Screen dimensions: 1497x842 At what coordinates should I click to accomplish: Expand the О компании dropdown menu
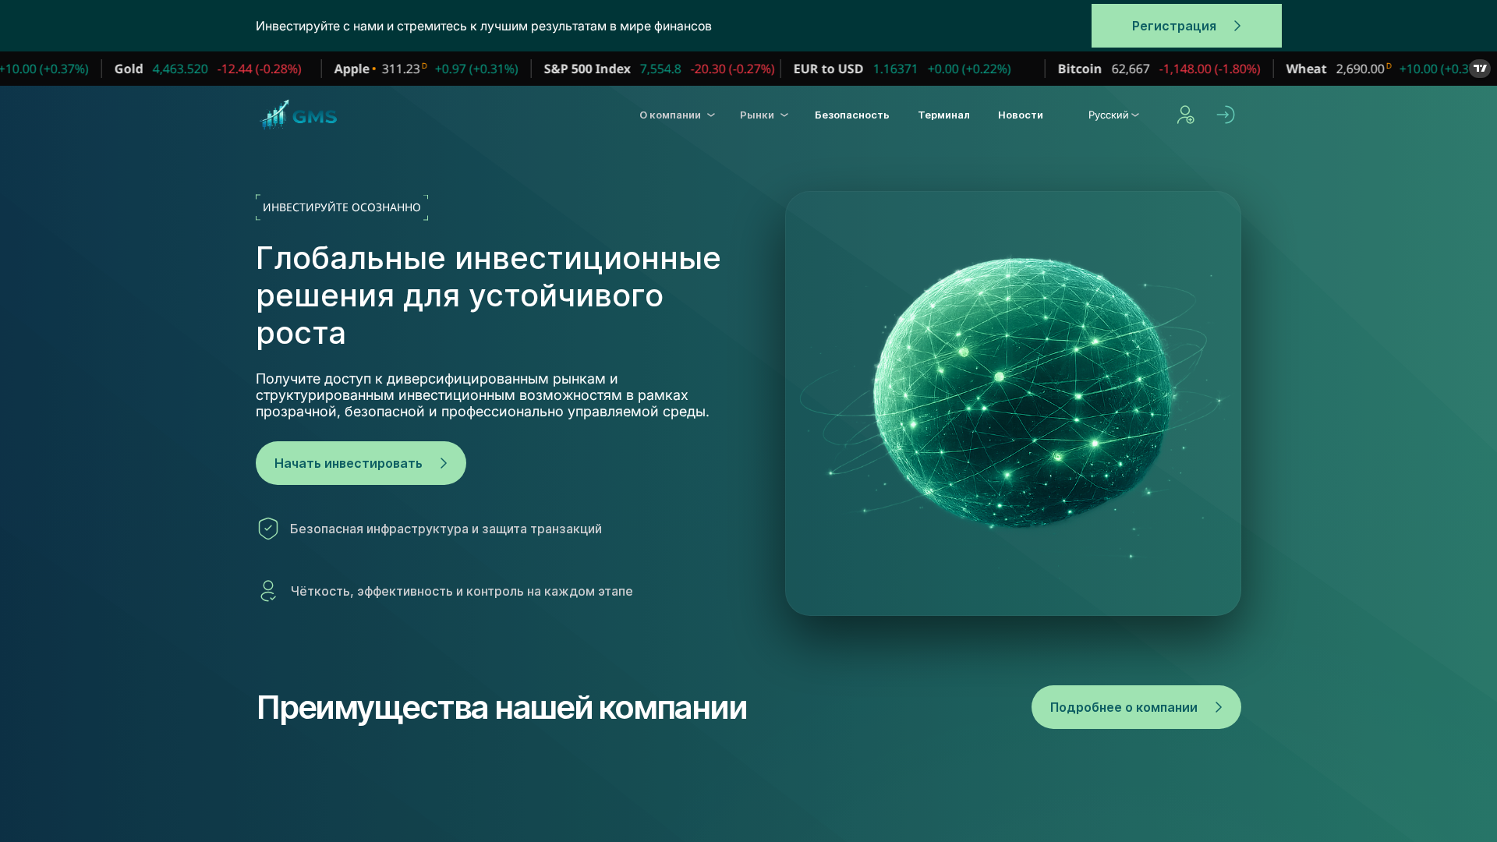[x=677, y=115]
